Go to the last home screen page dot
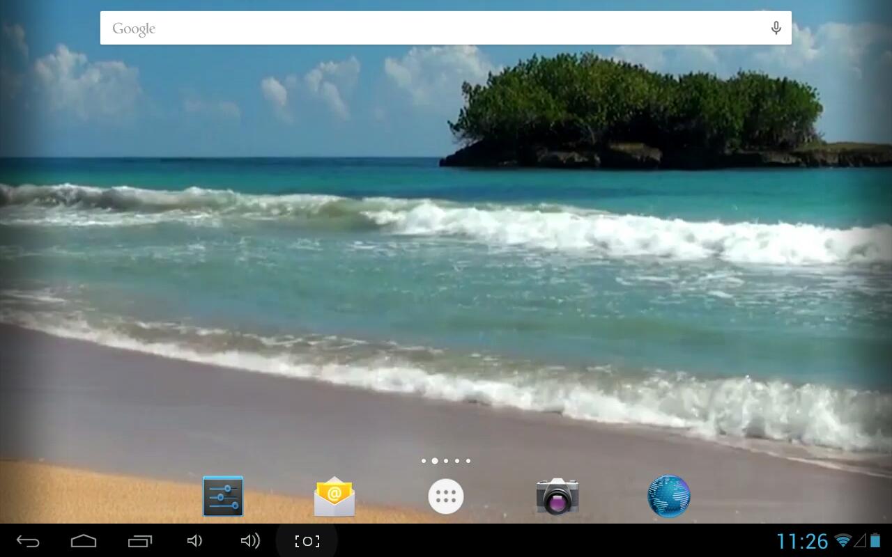892x557 pixels. [468, 461]
